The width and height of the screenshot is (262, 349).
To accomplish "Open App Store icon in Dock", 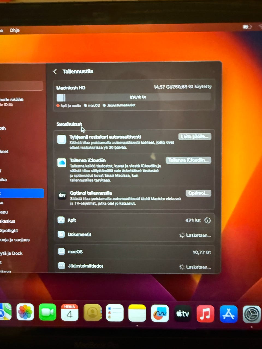I will point(228,314).
